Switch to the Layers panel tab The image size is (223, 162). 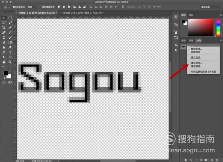184,41
